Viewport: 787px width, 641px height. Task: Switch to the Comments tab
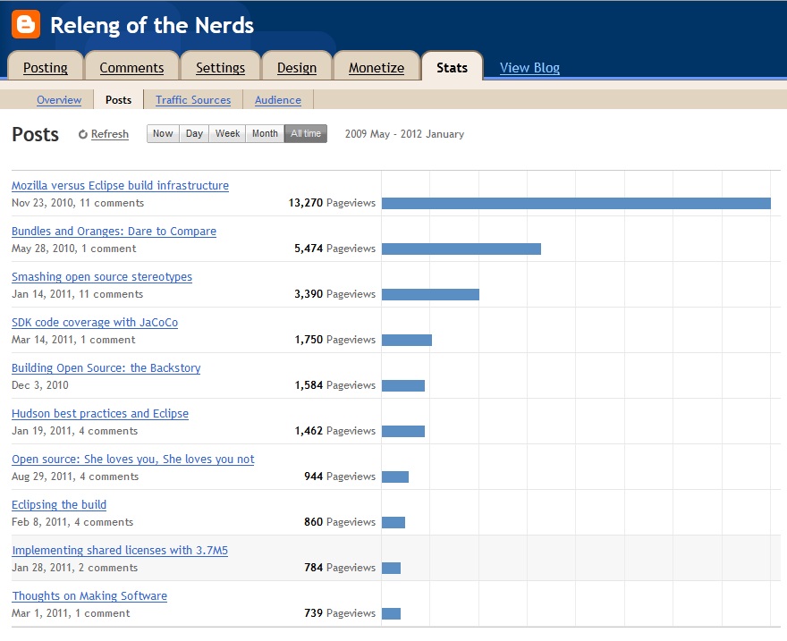(131, 68)
